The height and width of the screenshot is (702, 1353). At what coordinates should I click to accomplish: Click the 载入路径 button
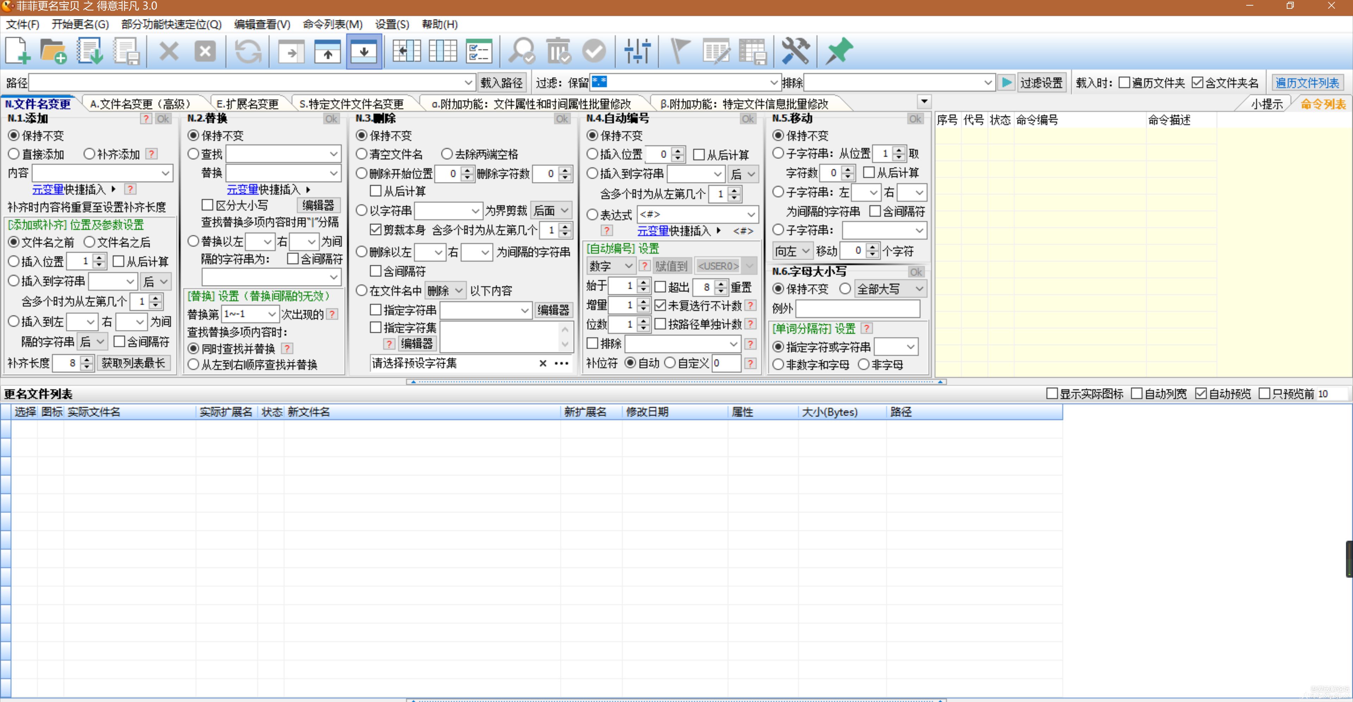tap(502, 82)
